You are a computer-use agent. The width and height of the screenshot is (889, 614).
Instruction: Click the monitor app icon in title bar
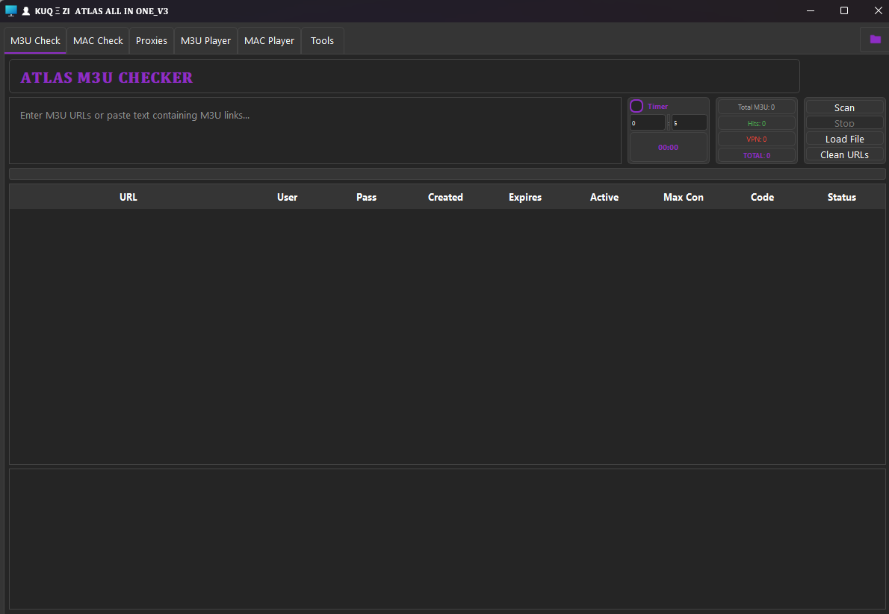click(x=11, y=11)
